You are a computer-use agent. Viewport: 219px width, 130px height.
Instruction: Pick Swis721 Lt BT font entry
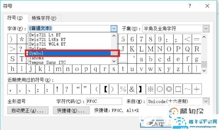point(70,35)
